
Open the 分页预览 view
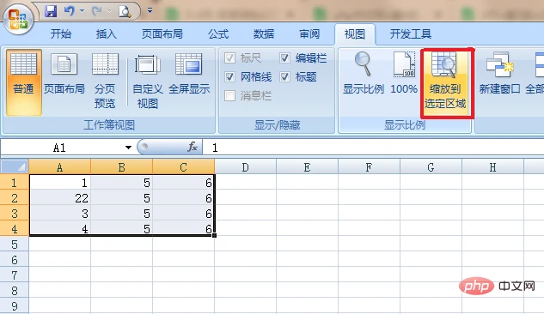105,81
